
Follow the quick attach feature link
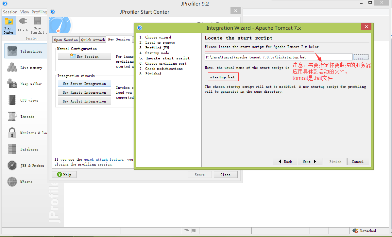(x=104, y=159)
